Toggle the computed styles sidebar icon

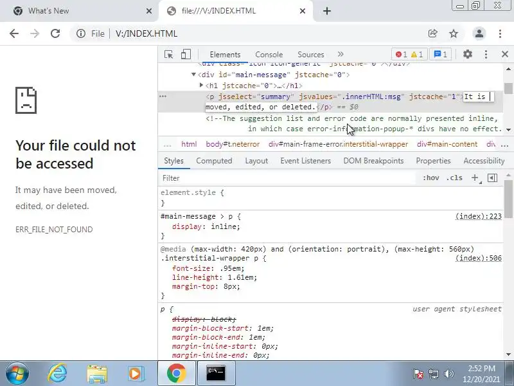pyautogui.click(x=492, y=178)
